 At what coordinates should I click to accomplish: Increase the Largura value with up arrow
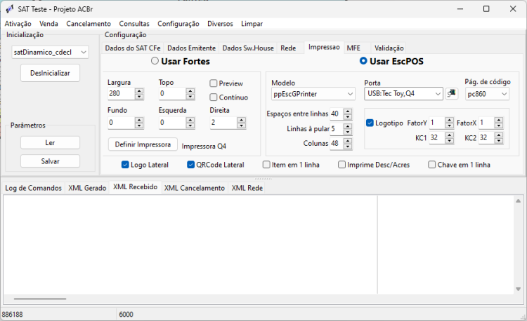(139, 91)
